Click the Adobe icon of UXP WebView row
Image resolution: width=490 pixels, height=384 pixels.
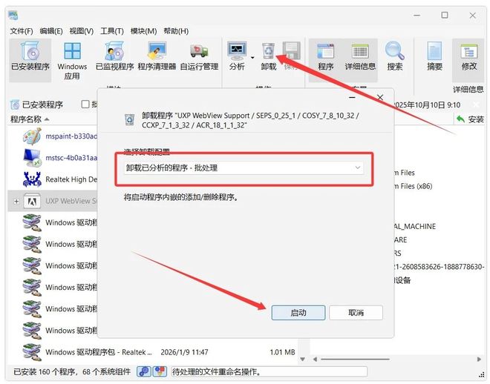coord(32,202)
